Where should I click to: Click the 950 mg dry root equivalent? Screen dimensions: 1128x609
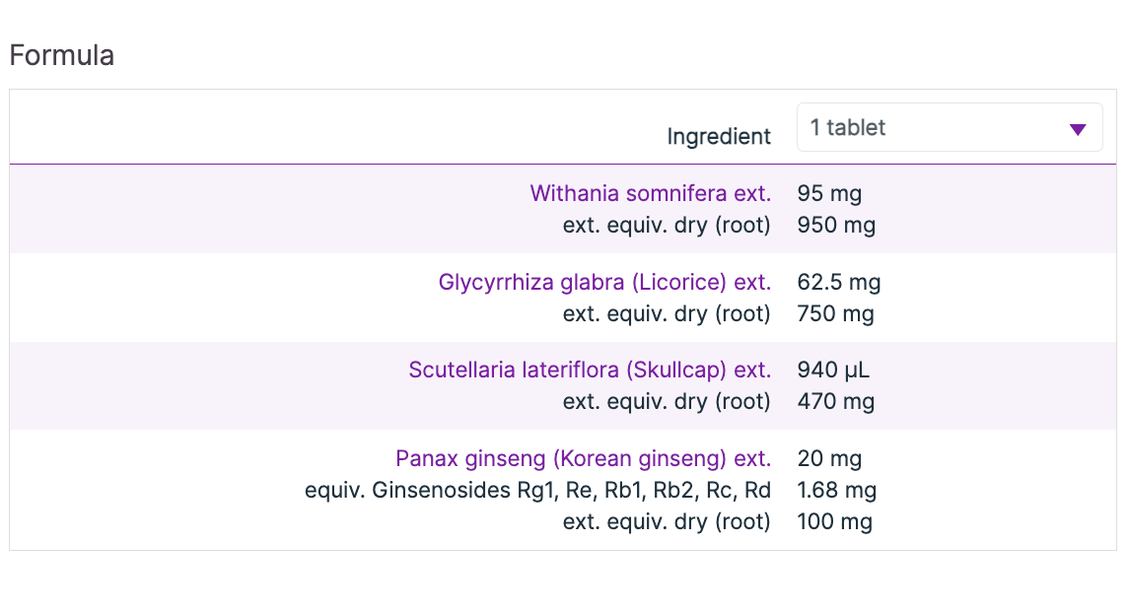[x=836, y=225]
